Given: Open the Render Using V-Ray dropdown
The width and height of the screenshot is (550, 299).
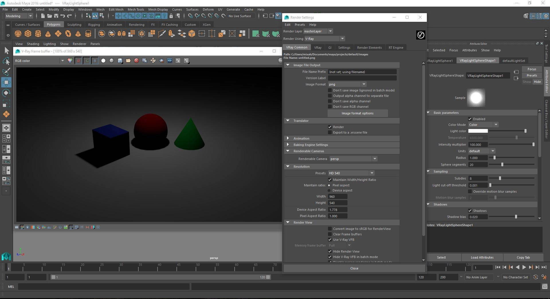Looking at the screenshot, I should (x=325, y=39).
